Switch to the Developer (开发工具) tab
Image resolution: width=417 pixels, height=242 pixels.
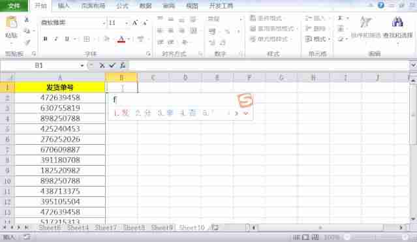click(x=221, y=6)
